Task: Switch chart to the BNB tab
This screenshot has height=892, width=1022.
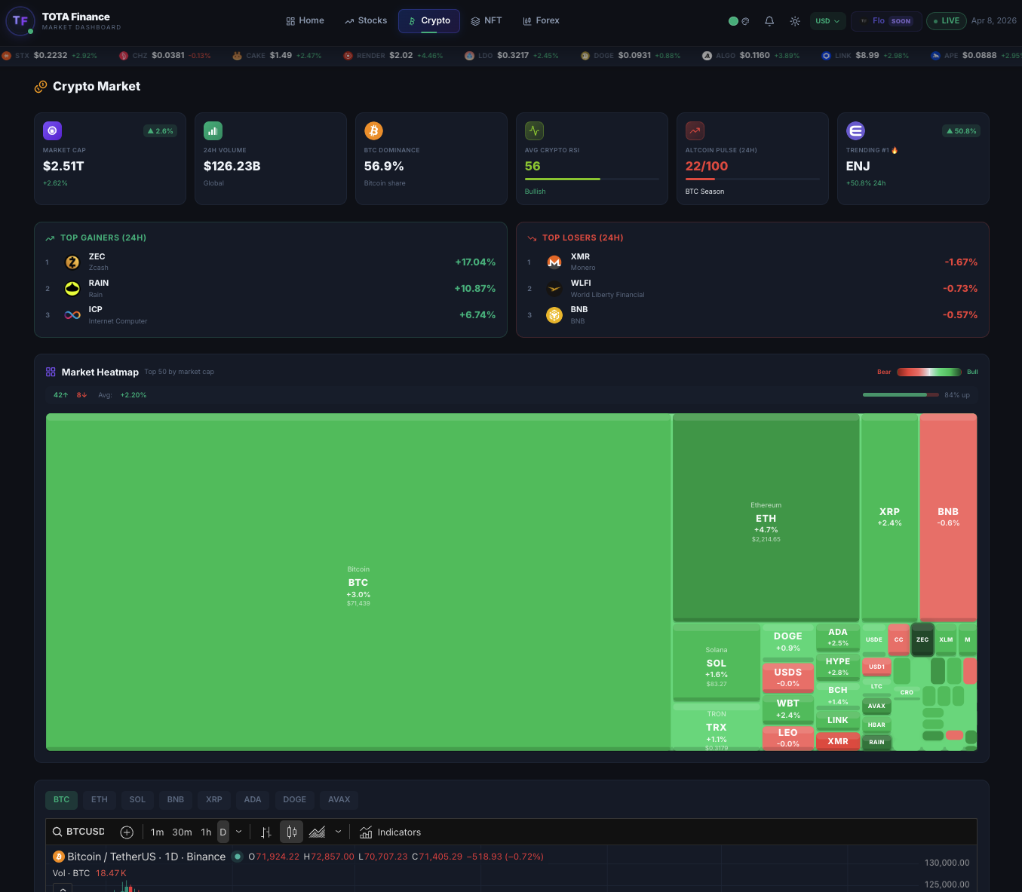Action: (x=176, y=799)
